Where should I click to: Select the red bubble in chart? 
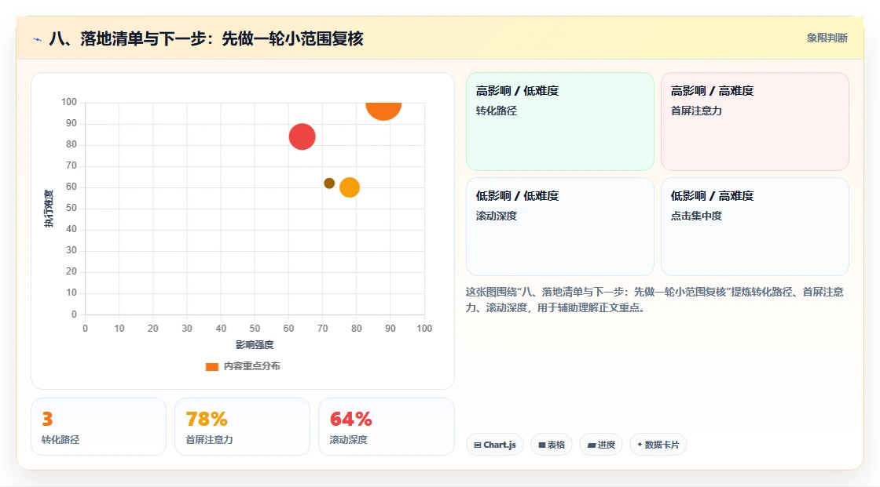click(x=302, y=136)
